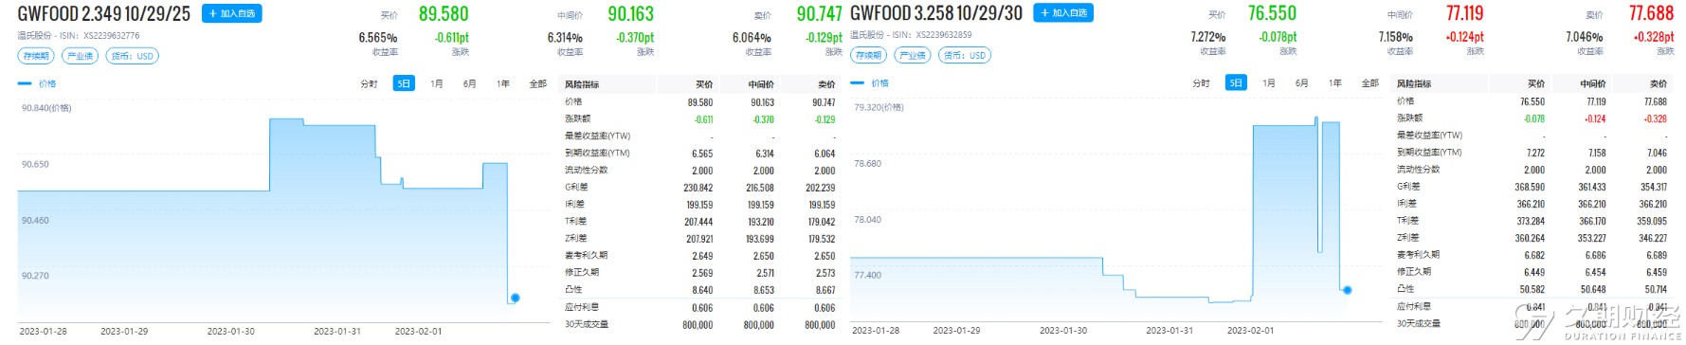
Task: Select 5日 range on left chart
Action: pos(404,83)
